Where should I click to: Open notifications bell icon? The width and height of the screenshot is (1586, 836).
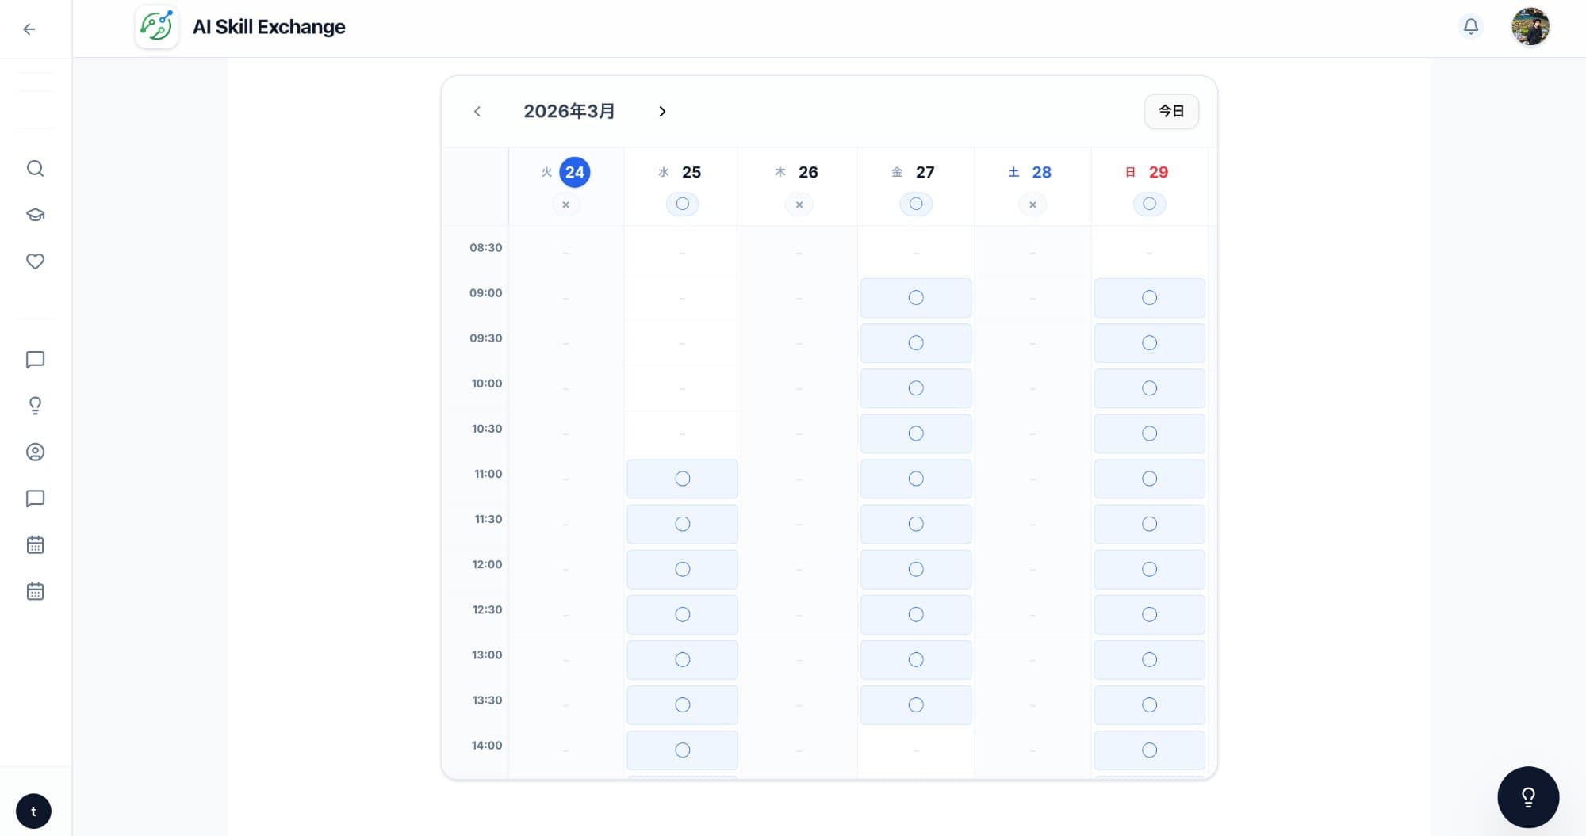click(1470, 27)
